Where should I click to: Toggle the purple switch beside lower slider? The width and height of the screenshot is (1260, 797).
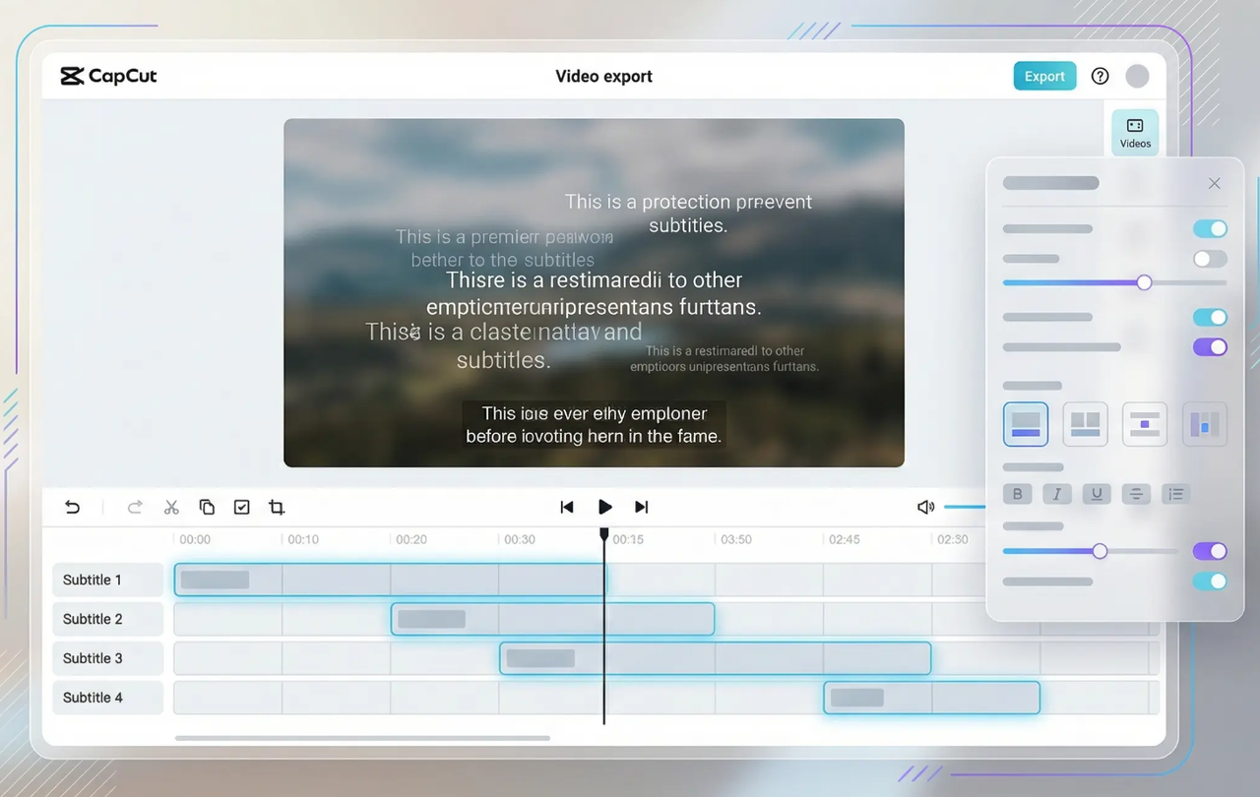[x=1210, y=551]
